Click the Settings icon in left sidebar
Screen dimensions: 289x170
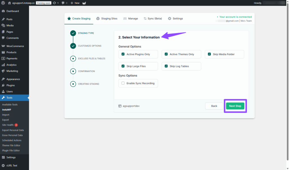click(3, 157)
